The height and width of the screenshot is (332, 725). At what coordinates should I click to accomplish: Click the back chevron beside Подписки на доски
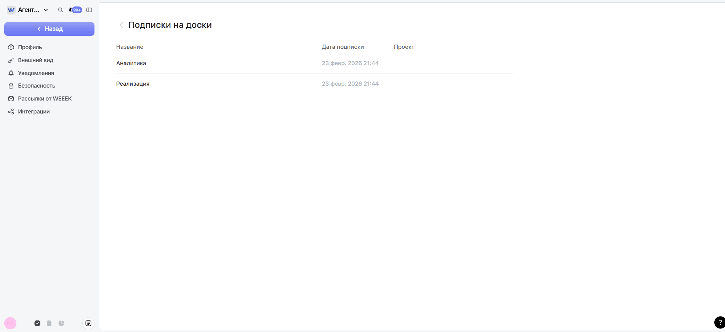[121, 25]
